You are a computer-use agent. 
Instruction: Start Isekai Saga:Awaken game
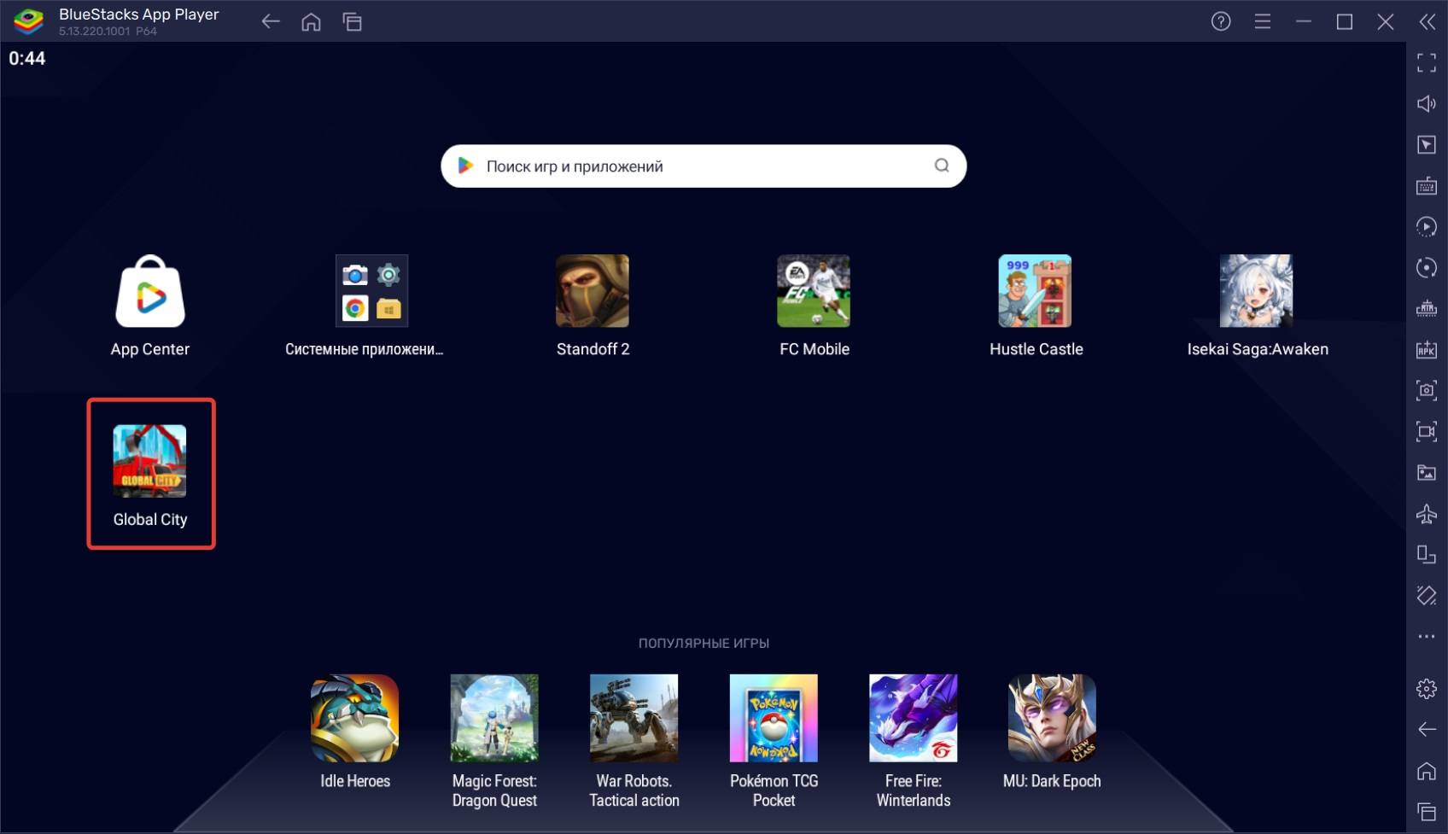[x=1256, y=291]
